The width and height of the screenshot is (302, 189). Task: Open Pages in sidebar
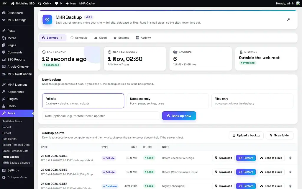point(17,45)
